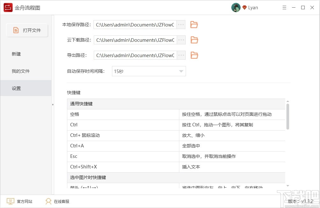Click the 金舟流程图 app logo
The width and height of the screenshot is (320, 208).
(8, 7)
